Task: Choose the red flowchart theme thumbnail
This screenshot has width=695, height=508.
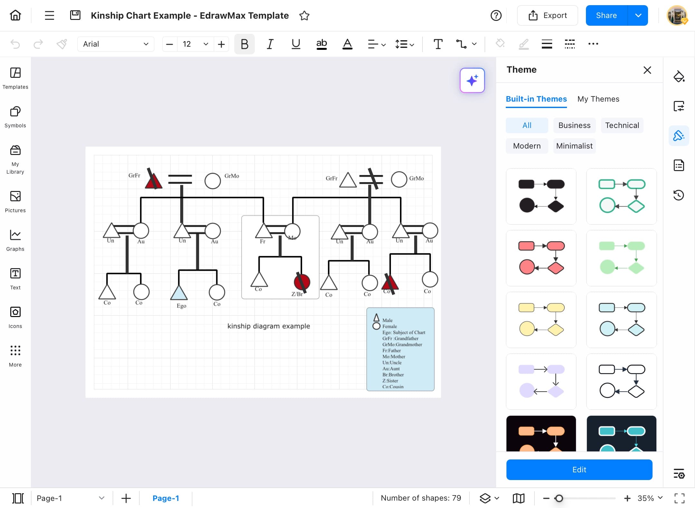Action: tap(541, 258)
